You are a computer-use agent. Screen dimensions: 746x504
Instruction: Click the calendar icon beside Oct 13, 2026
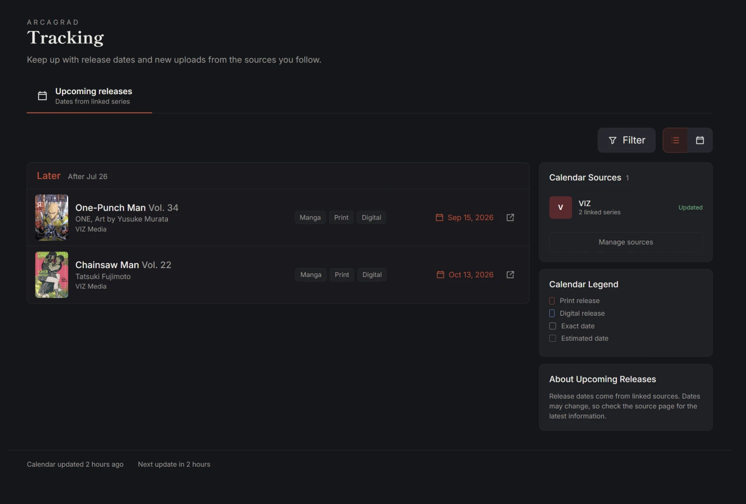[x=440, y=275]
